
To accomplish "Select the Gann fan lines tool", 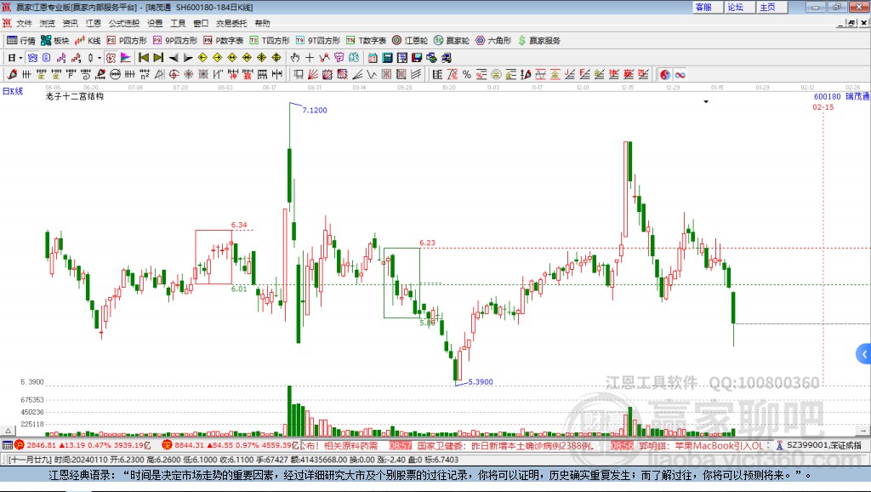I will (x=313, y=75).
